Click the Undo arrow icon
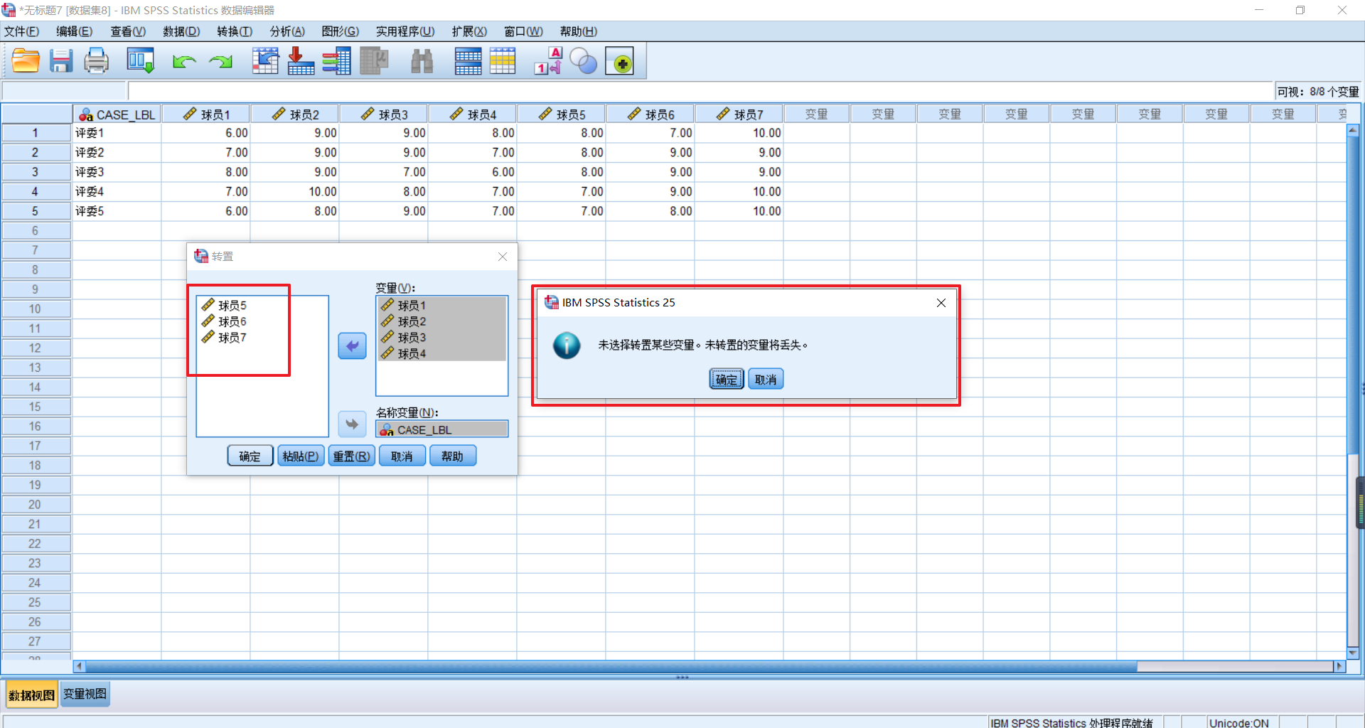The image size is (1365, 728). coord(184,62)
